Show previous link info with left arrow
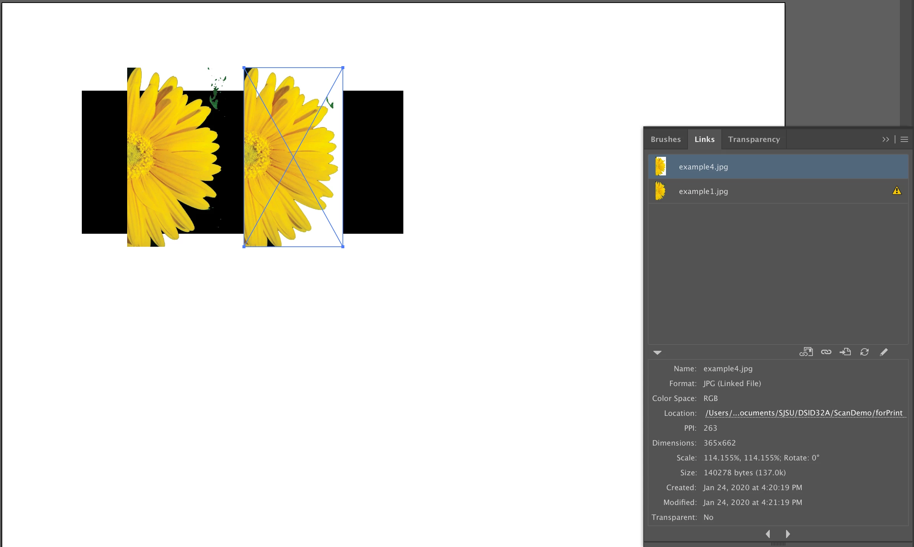 (768, 534)
